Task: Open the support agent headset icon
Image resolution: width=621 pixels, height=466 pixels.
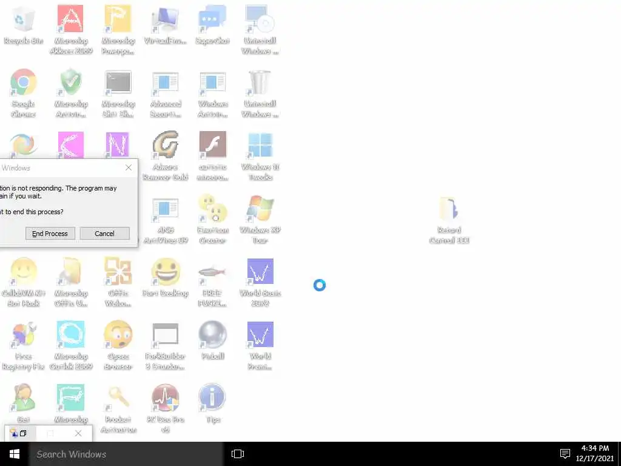Action: click(x=23, y=404)
